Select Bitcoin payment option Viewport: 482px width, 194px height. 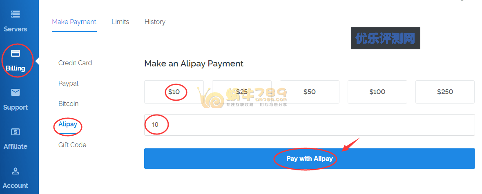click(68, 104)
